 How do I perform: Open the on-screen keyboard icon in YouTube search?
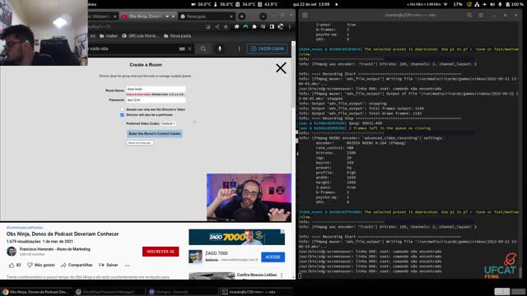(182, 49)
